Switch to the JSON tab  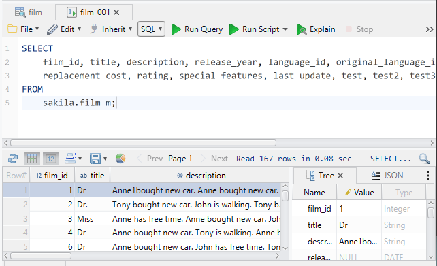coord(387,176)
